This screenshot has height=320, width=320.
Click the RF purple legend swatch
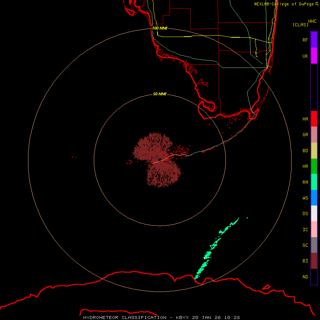tap(314, 40)
